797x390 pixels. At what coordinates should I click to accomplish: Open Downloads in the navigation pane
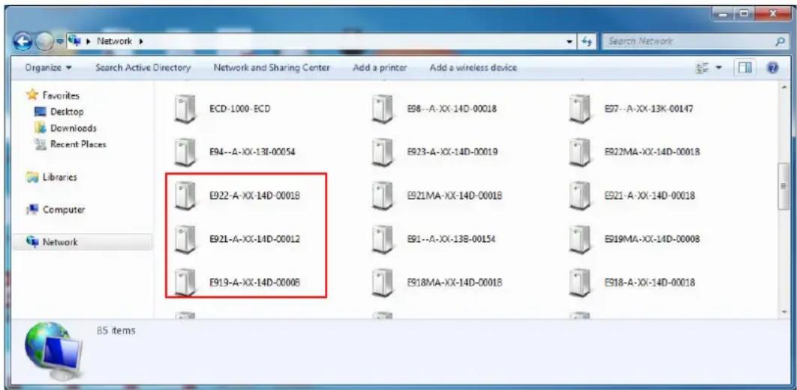point(73,128)
